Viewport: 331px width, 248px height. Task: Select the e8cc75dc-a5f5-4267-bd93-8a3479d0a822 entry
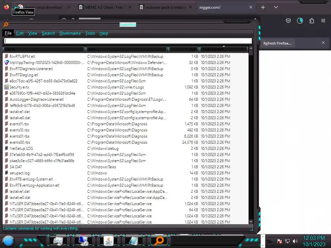[44, 81]
